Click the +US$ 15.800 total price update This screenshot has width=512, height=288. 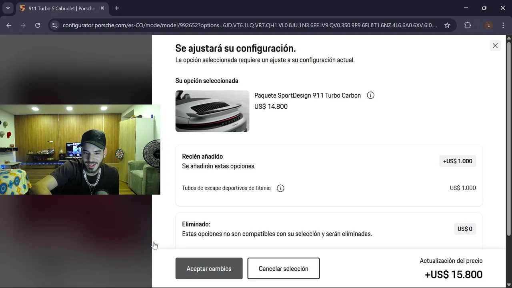[x=454, y=274]
